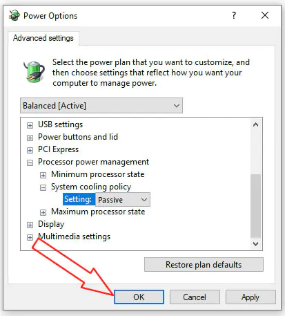Screen dimensions: 285x316
Task: Open the Passive cooling setting dropdown
Action: click(123, 199)
